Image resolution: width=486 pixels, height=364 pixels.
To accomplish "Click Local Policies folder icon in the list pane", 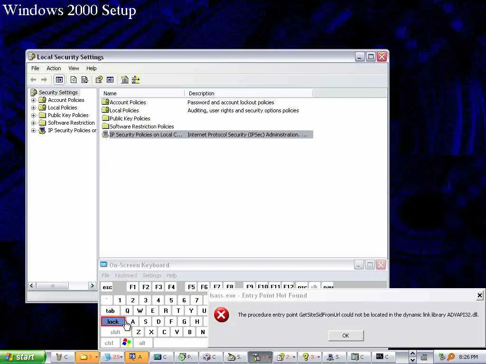I will [105, 110].
